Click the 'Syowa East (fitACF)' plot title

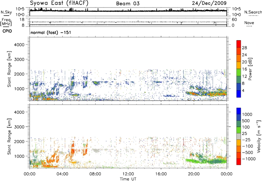tap(59, 3)
